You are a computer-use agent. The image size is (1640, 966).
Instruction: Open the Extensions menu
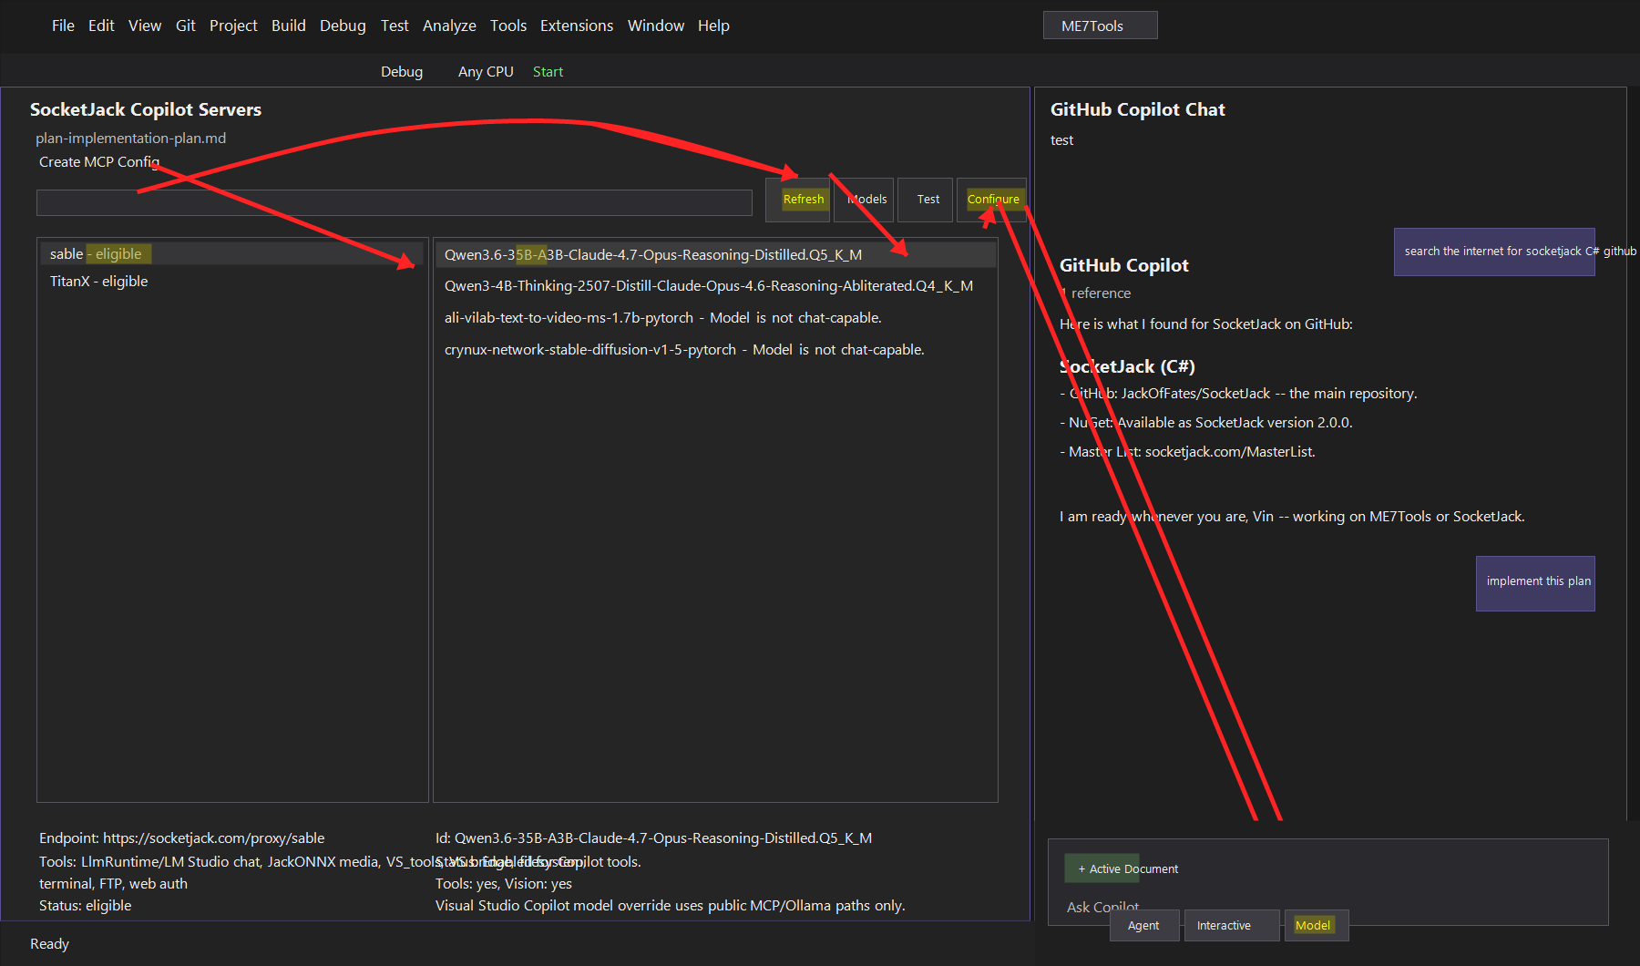coord(577,26)
